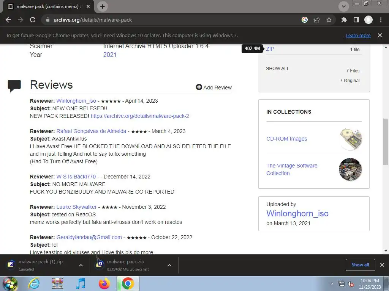The height and width of the screenshot is (291, 389).
Task: Close the malware pack tab
Action: pyautogui.click(x=88, y=6)
